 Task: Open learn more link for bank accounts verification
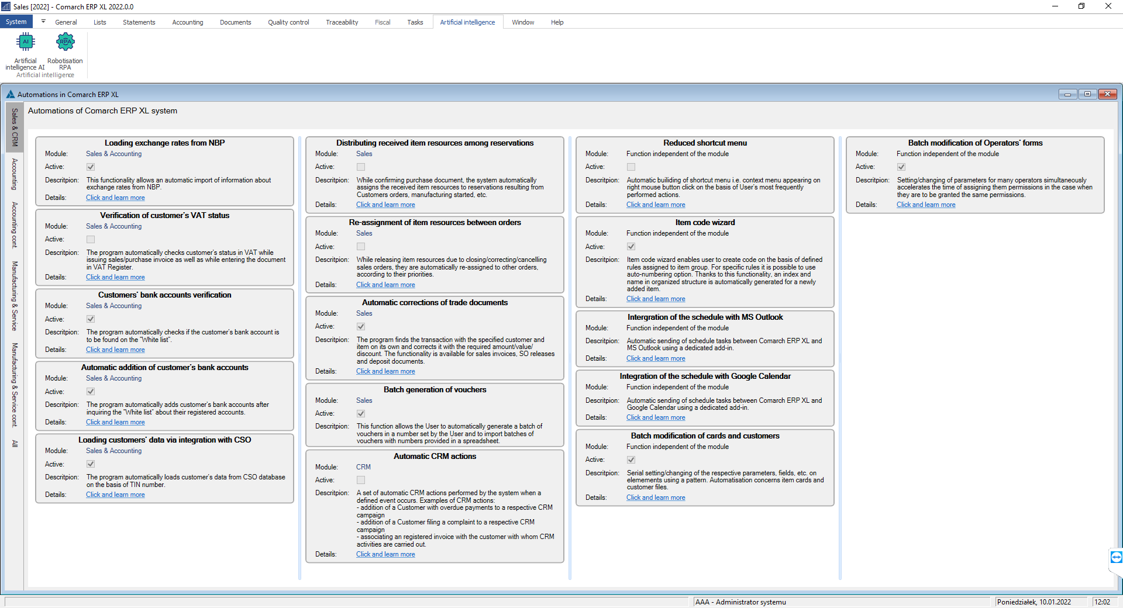click(x=115, y=350)
